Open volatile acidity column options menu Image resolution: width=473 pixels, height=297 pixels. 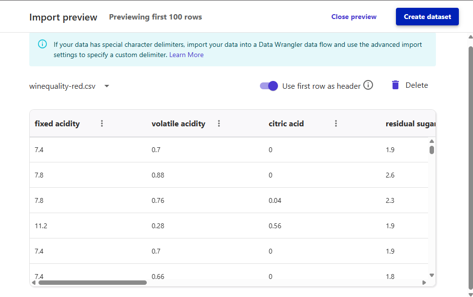[x=219, y=124]
